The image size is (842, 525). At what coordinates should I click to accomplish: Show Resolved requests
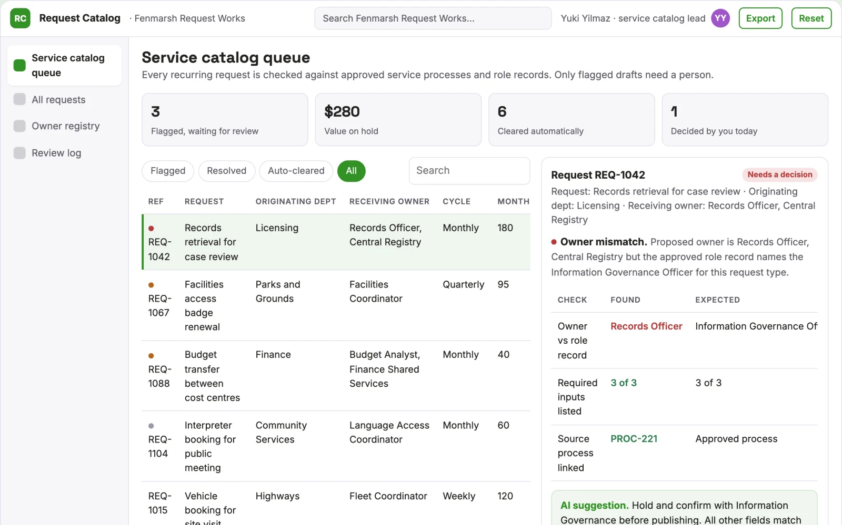[227, 171]
